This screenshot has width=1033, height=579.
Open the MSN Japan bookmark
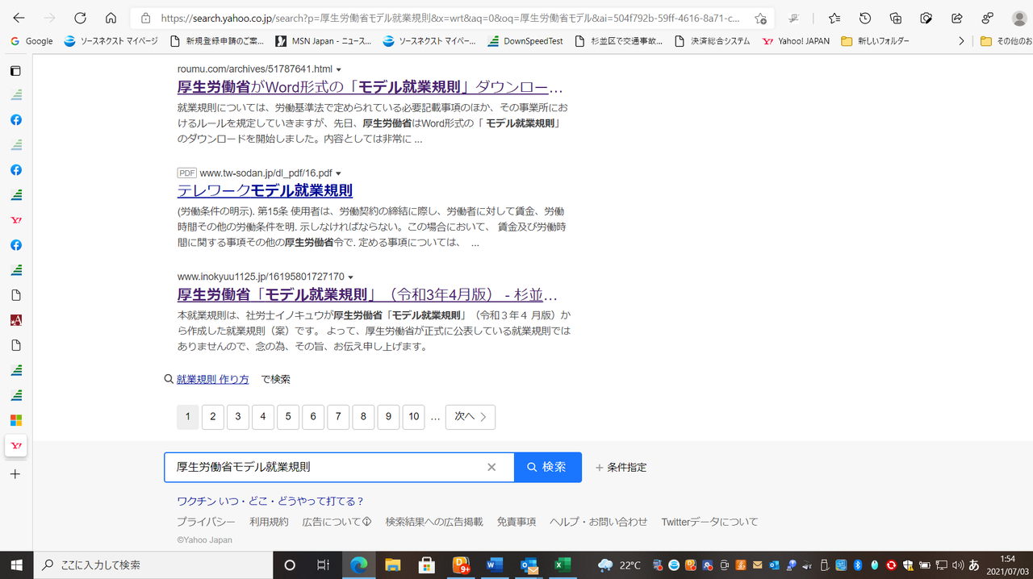pyautogui.click(x=324, y=41)
